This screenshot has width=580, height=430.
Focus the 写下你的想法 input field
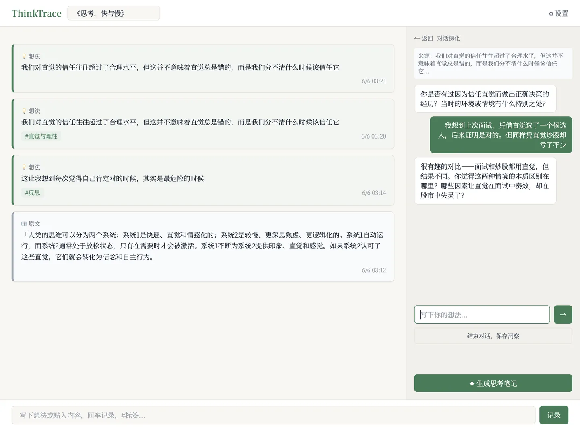[482, 314]
